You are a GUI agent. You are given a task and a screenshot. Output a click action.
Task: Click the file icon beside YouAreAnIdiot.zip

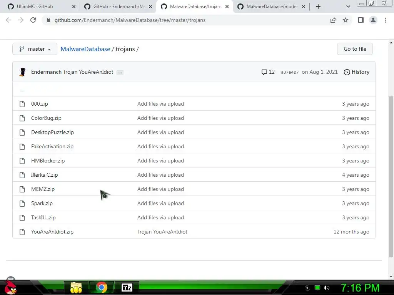pos(22,232)
